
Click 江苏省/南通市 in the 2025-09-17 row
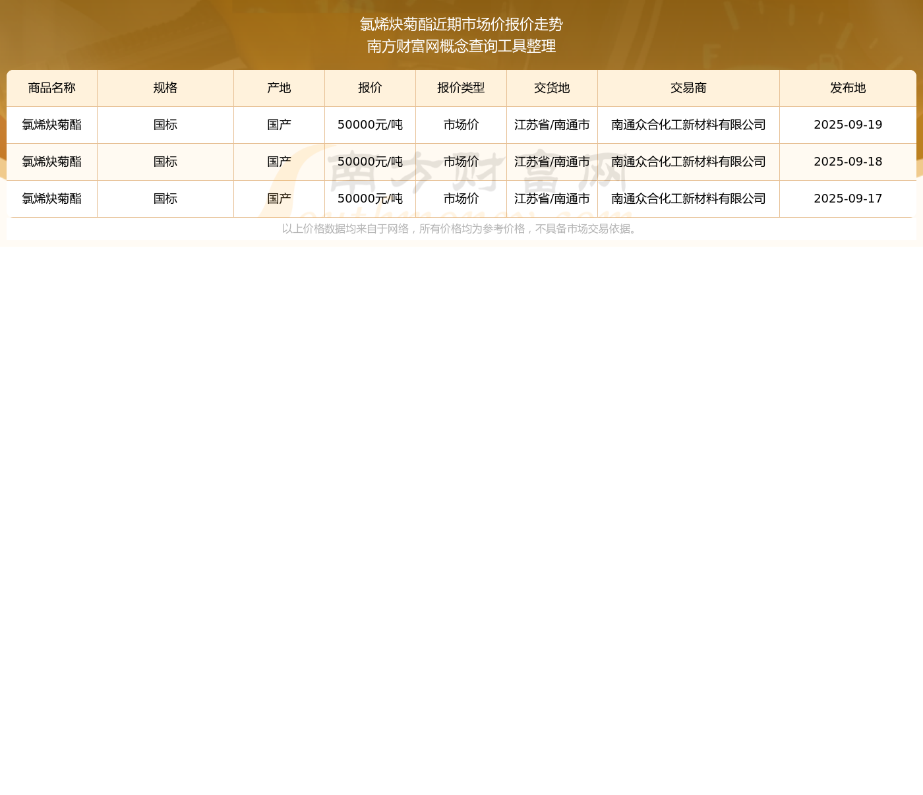(x=552, y=199)
